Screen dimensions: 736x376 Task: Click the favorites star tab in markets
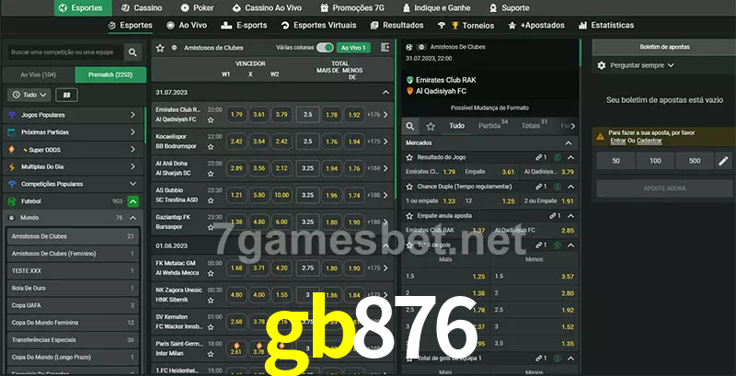tap(431, 126)
